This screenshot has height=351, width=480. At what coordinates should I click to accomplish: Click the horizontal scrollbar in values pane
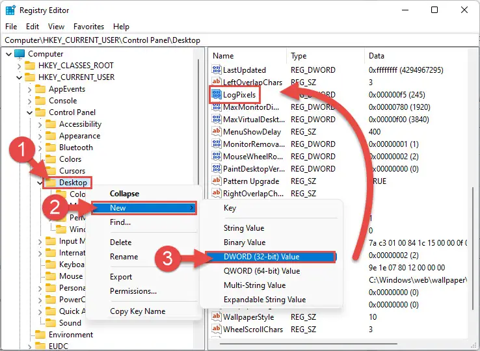308,344
